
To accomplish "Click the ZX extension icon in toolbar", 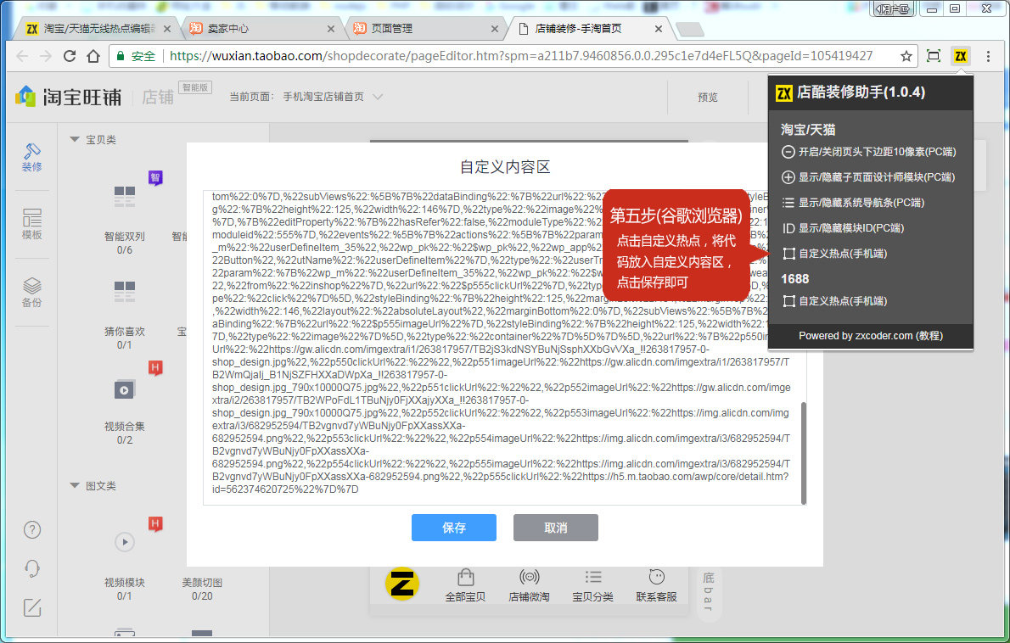I will click(961, 56).
